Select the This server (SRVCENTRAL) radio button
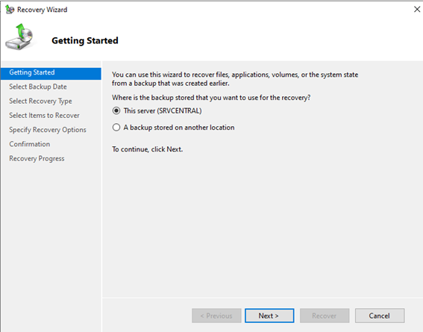The width and height of the screenshot is (423, 332). pyautogui.click(x=116, y=111)
